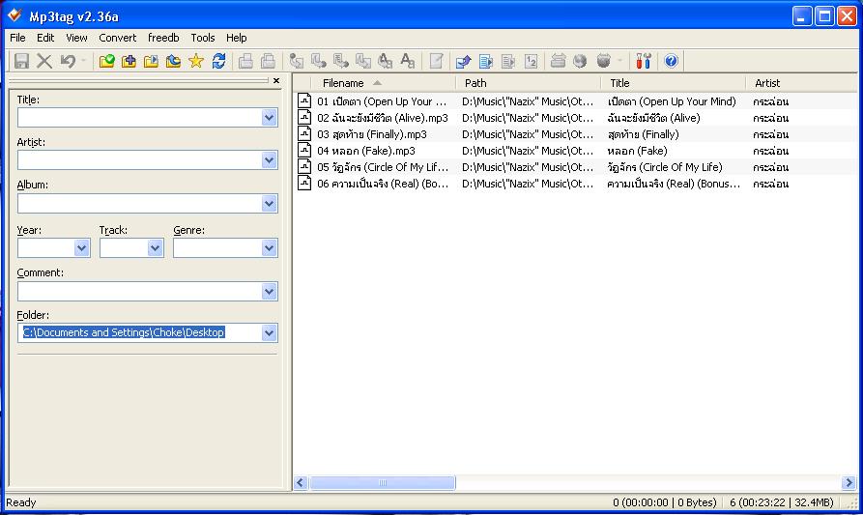Click the Actions 'Aa' icon
The image size is (863, 515).
[407, 61]
